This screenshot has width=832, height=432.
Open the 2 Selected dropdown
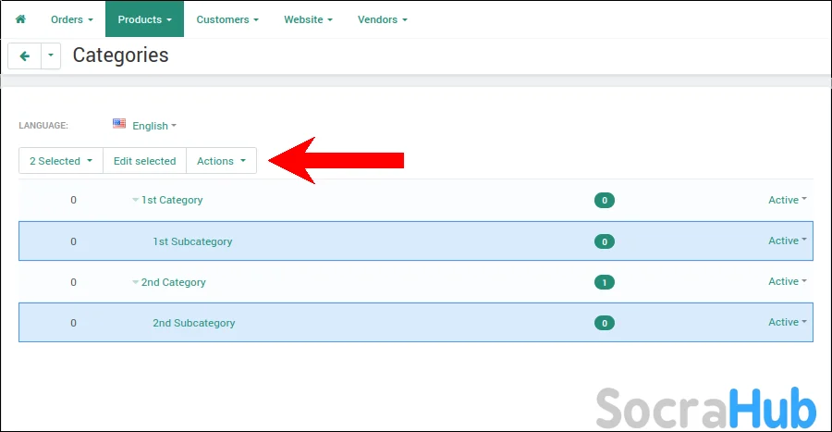click(60, 161)
